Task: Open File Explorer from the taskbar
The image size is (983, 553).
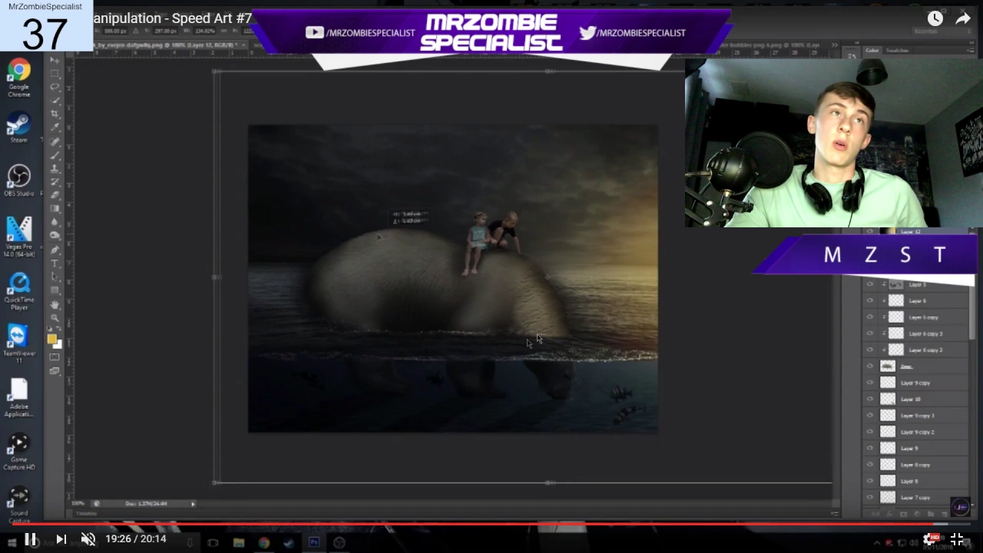Action: 239,542
